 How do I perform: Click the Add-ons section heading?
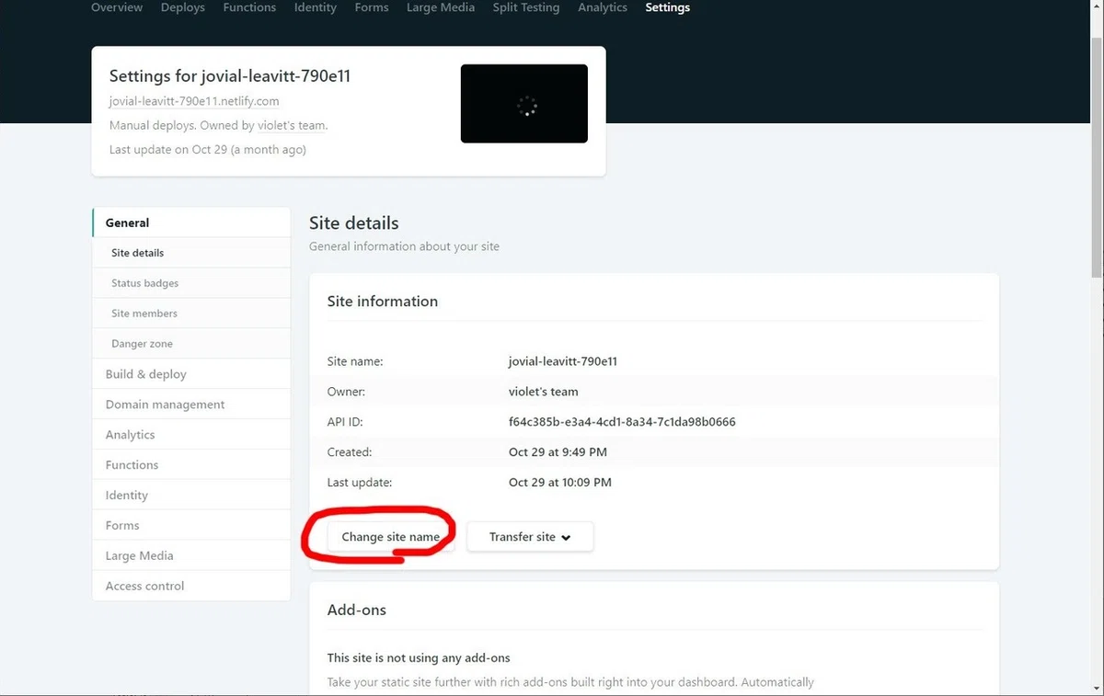coord(357,610)
